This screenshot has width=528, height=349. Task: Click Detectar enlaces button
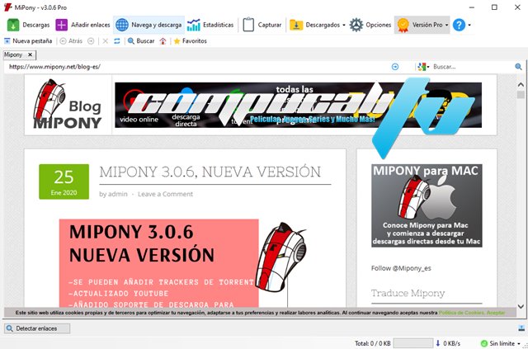click(37, 328)
